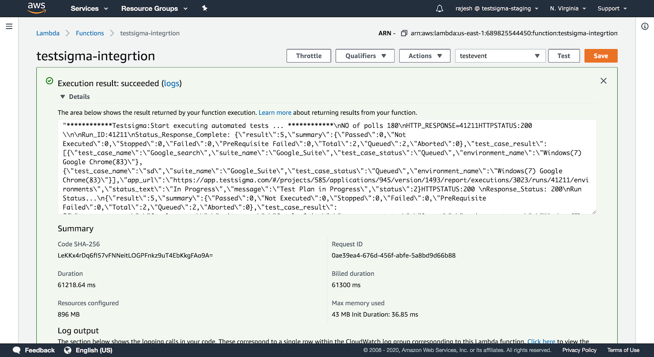This screenshot has height=357, width=654.
Task: Go to the Functions breadcrumb
Action: (90, 33)
